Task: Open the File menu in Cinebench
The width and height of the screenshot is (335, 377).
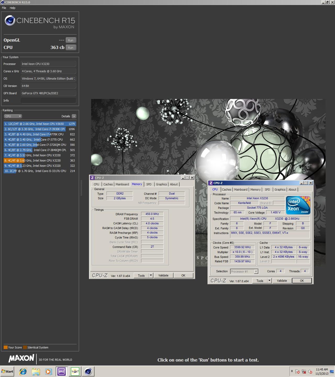Action: (x=4, y=8)
